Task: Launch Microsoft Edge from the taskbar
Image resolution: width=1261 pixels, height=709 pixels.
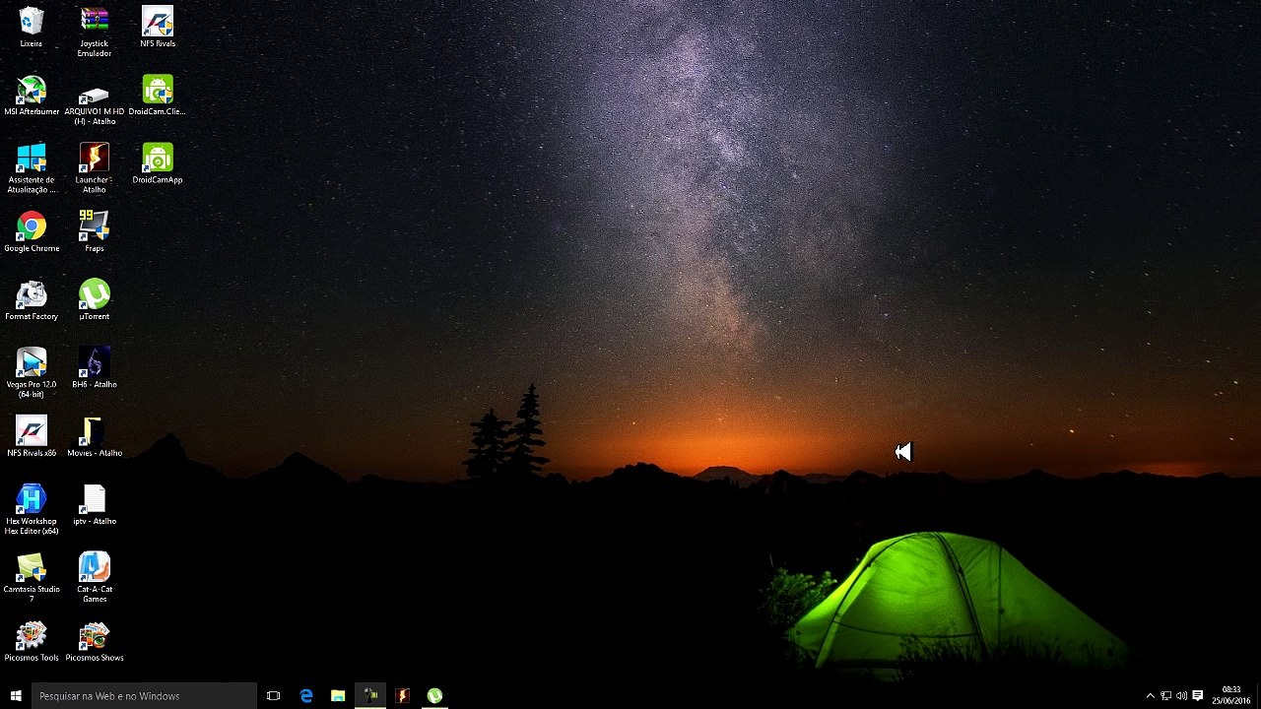Action: pyautogui.click(x=305, y=695)
